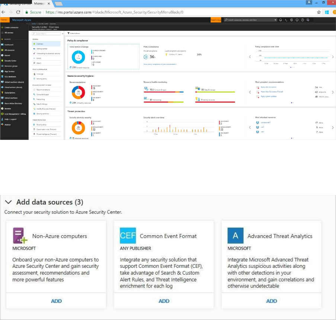
Task: Select Getting started in Security Center menu
Action: point(46,49)
